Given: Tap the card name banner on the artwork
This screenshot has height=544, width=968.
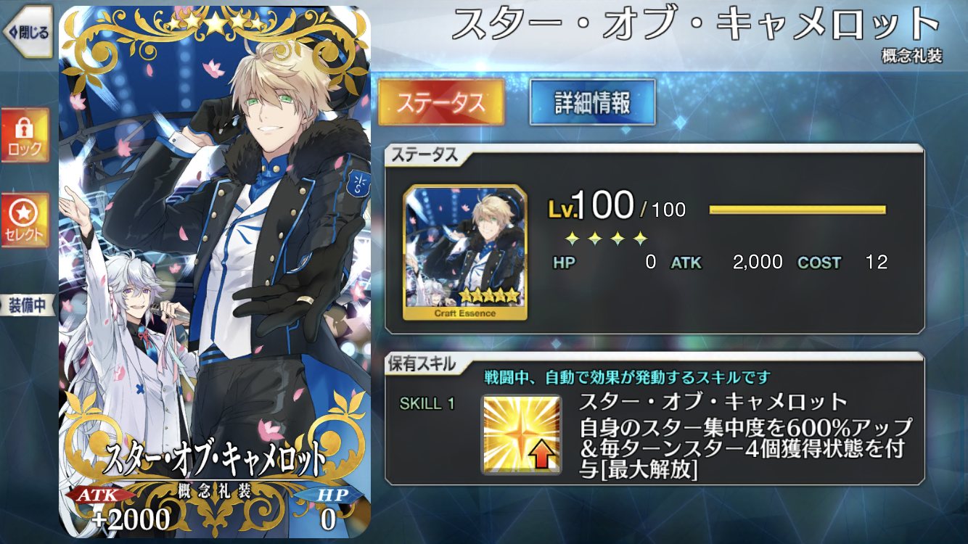Looking at the screenshot, I should click(x=214, y=458).
